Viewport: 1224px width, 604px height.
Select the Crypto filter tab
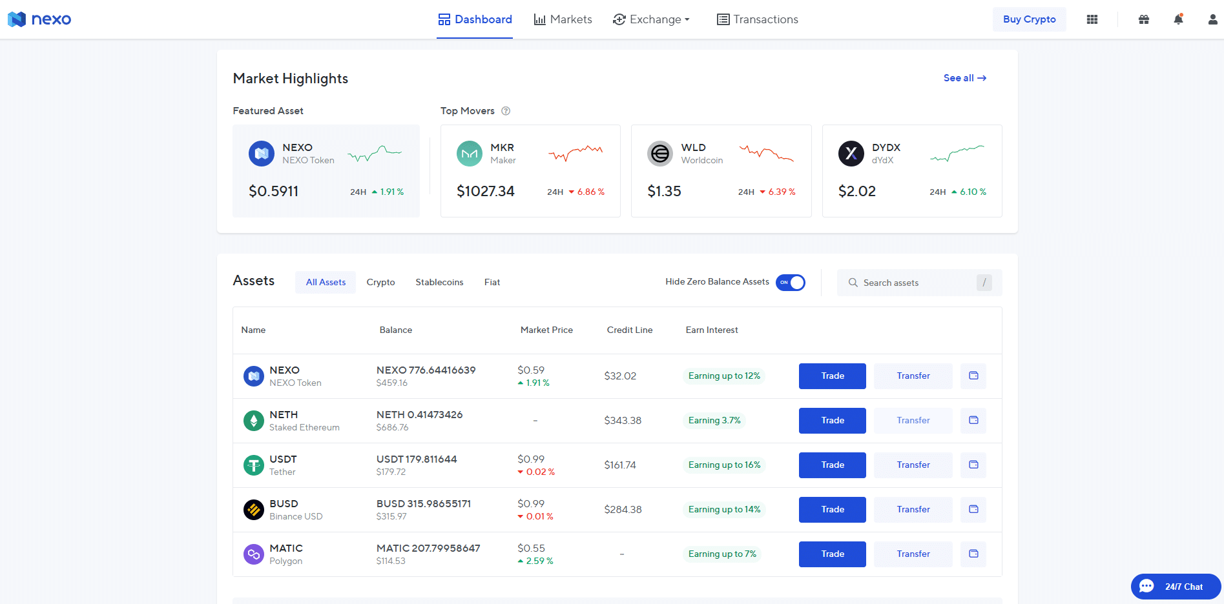click(x=380, y=283)
